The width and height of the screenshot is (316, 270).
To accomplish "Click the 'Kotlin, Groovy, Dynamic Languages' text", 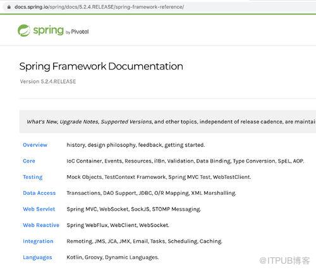I will tap(112, 257).
